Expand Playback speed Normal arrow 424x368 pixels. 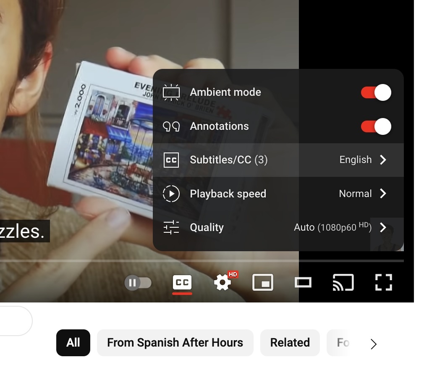click(383, 194)
